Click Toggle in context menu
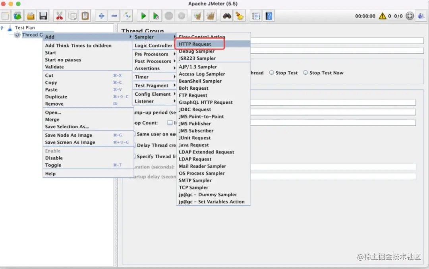429x269 pixels. [88, 165]
